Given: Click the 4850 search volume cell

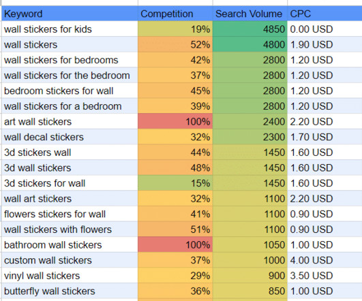Looking at the screenshot, I should [250, 29].
